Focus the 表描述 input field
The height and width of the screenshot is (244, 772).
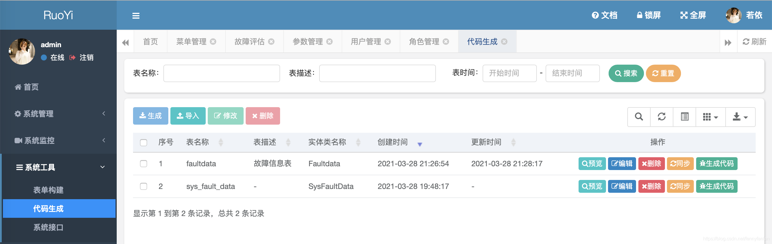point(377,73)
